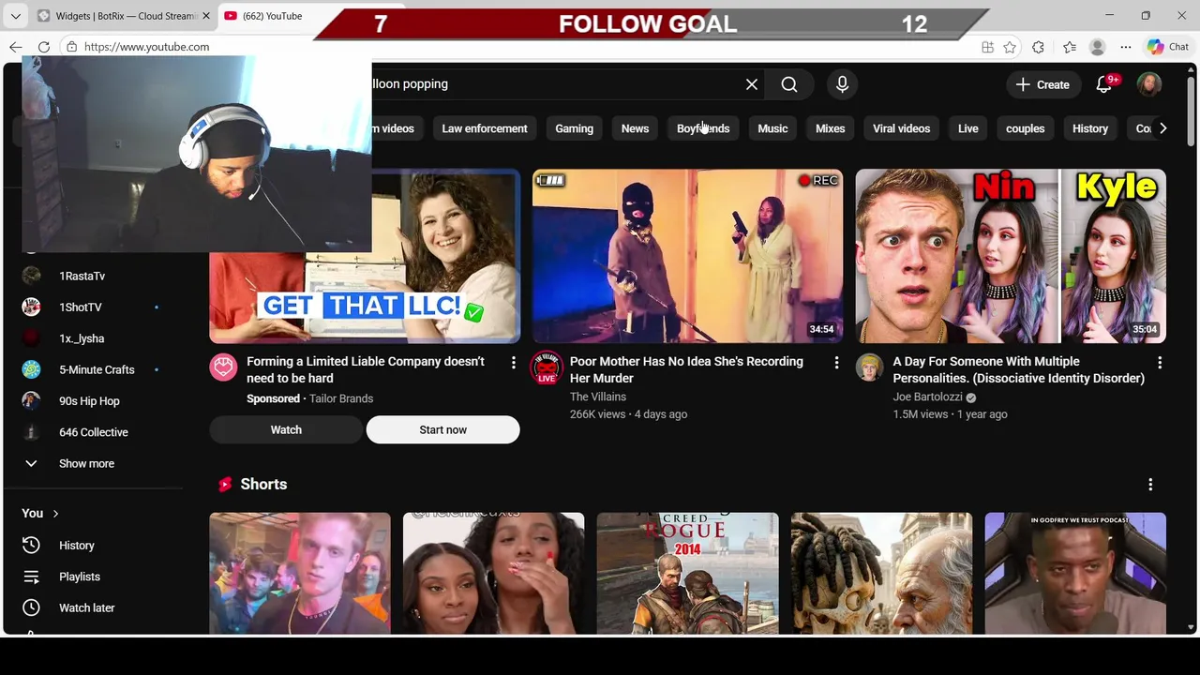
Task: Select the Music filter chip
Action: (772, 128)
